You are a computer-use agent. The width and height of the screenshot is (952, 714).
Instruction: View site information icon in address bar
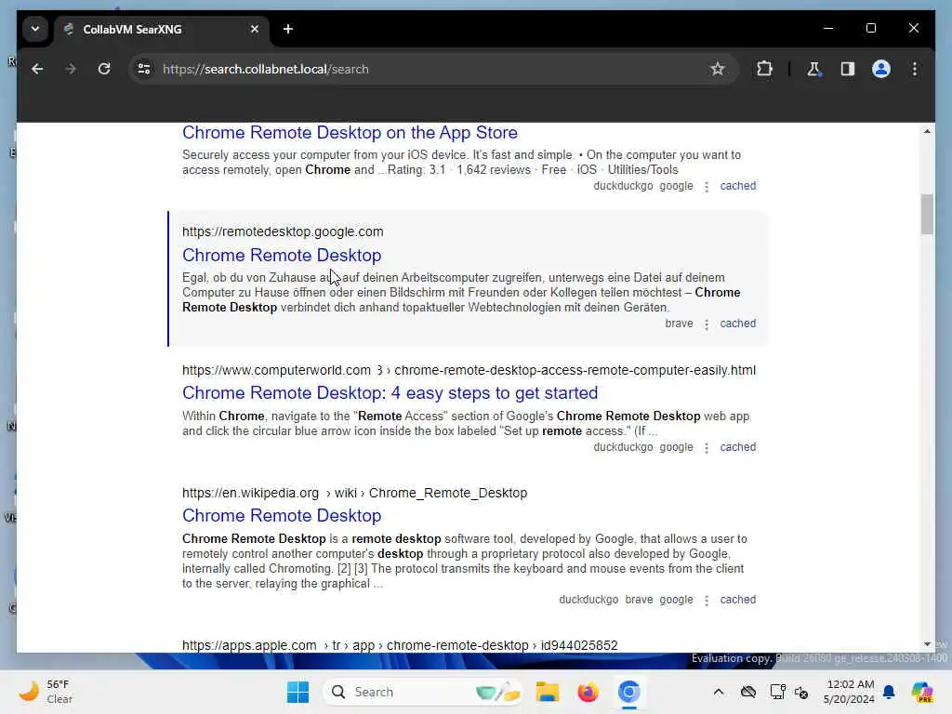(x=144, y=69)
